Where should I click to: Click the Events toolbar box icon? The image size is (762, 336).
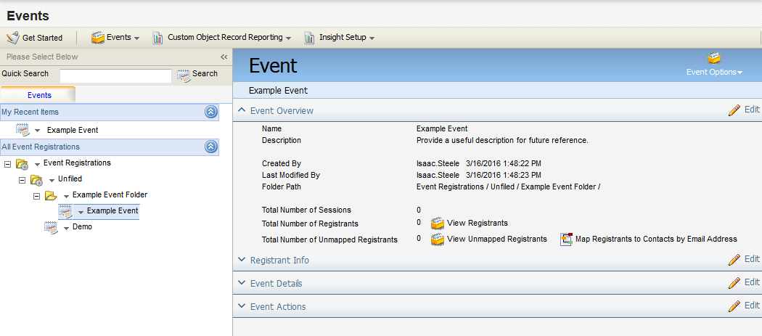pyautogui.click(x=98, y=38)
